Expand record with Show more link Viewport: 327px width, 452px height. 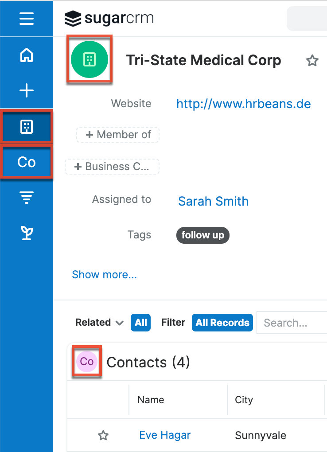click(x=104, y=275)
